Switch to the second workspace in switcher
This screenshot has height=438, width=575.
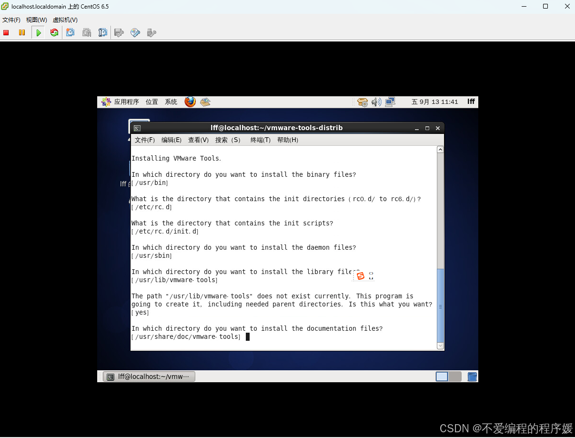click(x=455, y=377)
